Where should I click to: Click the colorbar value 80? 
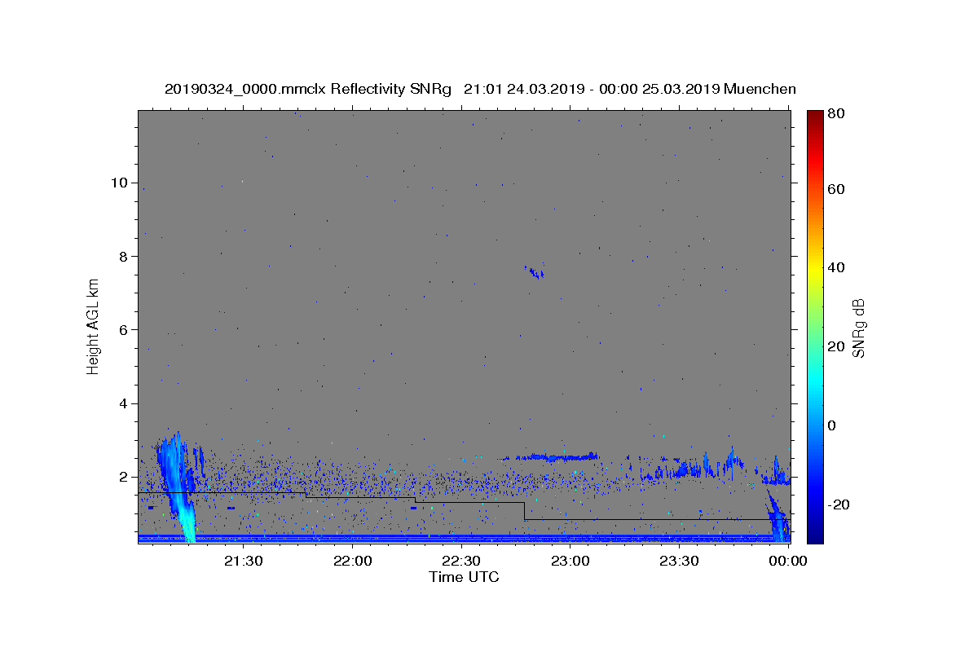click(838, 115)
